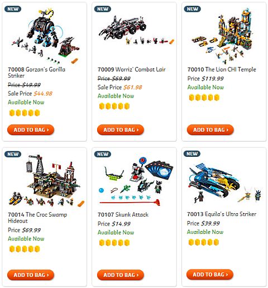Image resolution: width=268 pixels, height=288 pixels.
Task: Add Equila's Ultra Striker to bag
Action: pyautogui.click(x=210, y=274)
